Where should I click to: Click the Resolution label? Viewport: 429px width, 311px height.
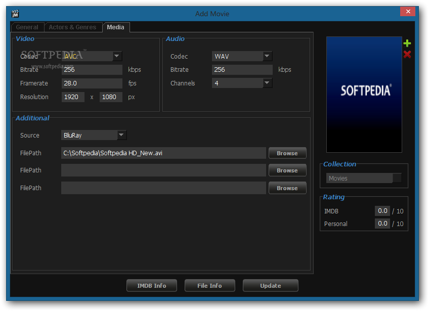34,97
